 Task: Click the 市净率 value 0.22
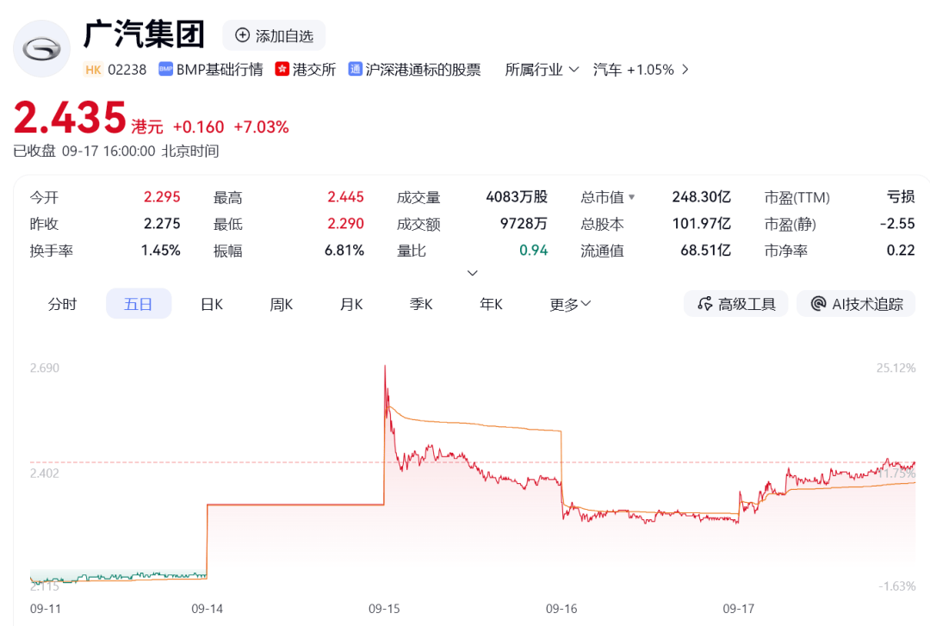901,251
